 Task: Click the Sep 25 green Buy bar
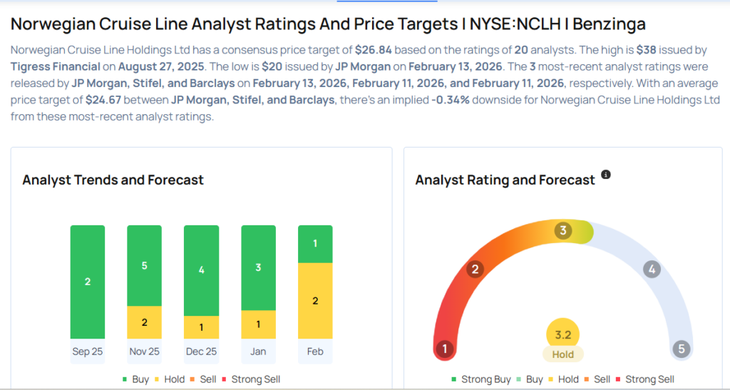coord(88,282)
